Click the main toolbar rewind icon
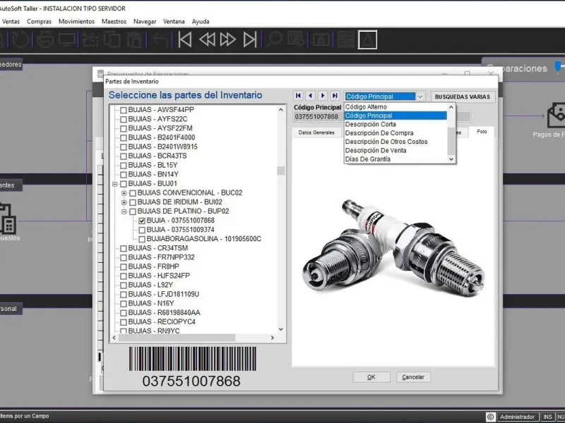The image size is (565, 423). (x=207, y=40)
